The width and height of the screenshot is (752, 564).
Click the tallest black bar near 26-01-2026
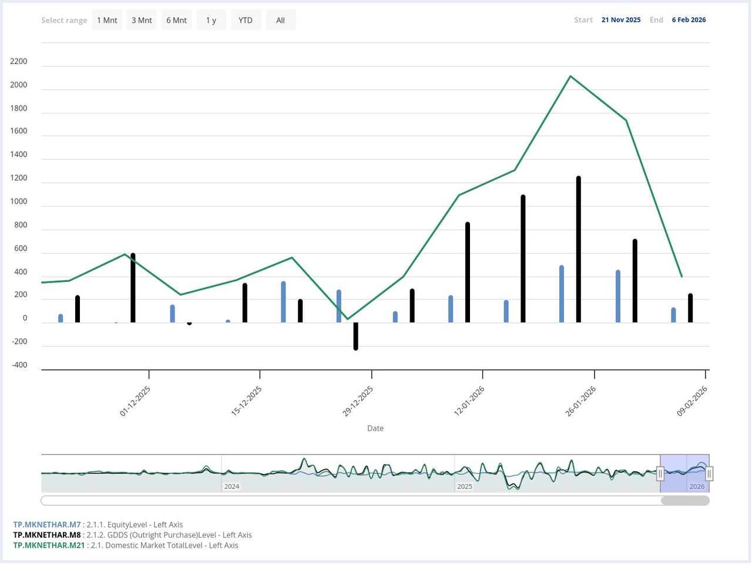pos(579,250)
